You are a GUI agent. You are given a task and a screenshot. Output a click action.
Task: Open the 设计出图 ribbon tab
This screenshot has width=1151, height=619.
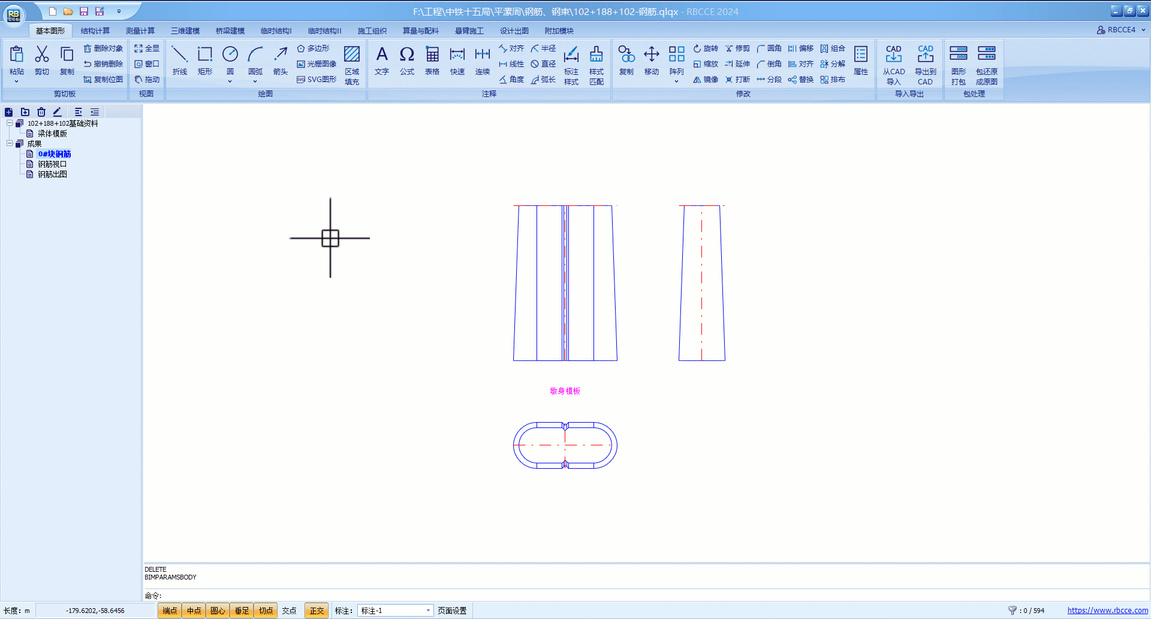[x=514, y=31]
